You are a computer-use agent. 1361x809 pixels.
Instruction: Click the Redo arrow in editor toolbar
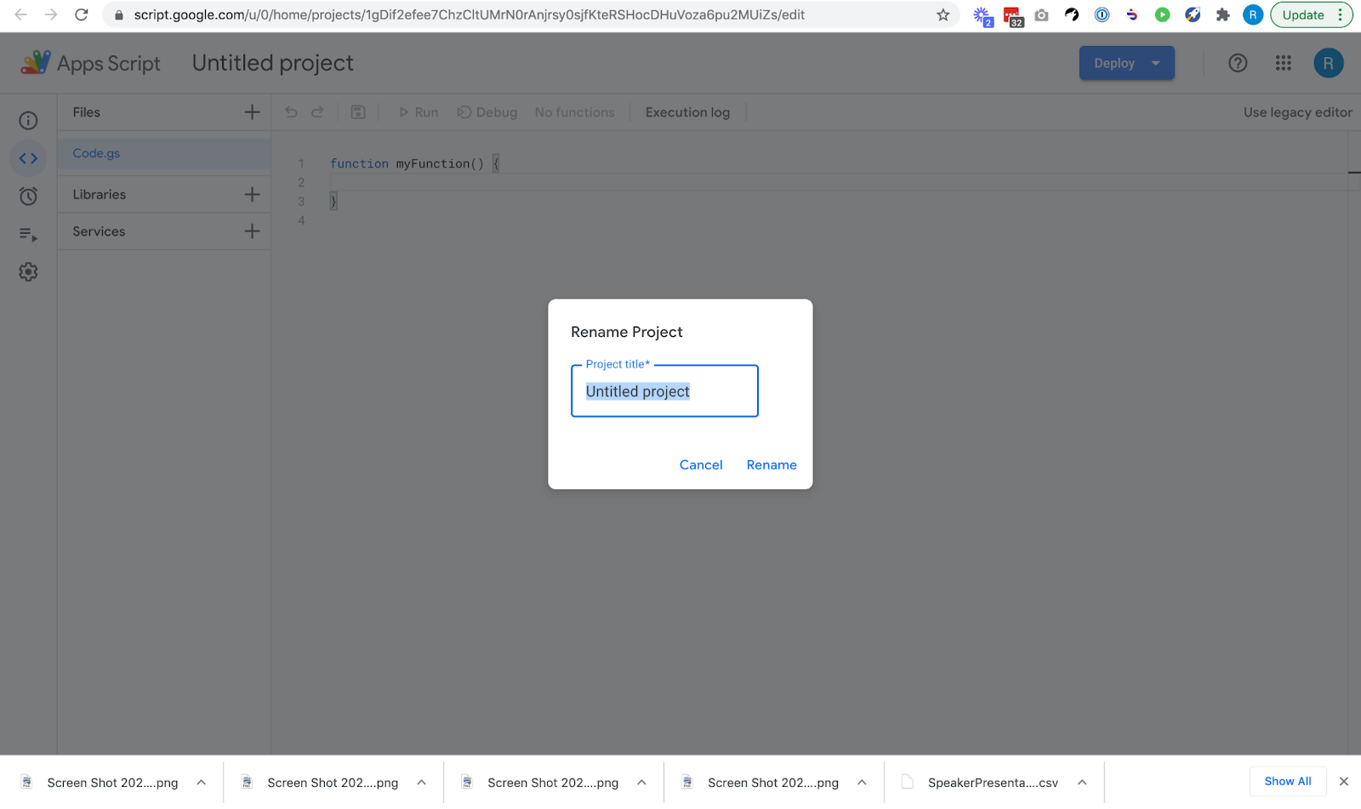coord(317,112)
